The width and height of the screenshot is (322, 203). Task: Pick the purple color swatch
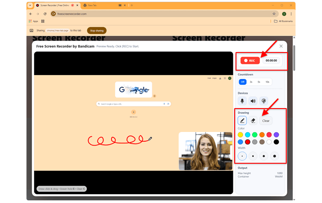tap(276, 135)
